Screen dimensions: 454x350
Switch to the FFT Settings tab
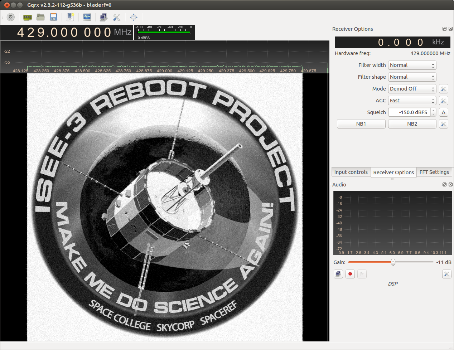tap(434, 172)
